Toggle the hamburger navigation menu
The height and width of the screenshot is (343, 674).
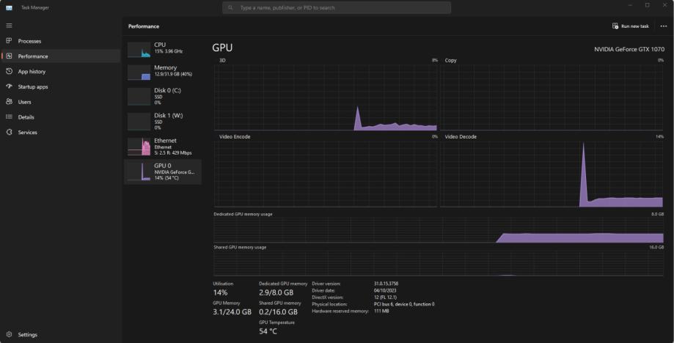9,26
